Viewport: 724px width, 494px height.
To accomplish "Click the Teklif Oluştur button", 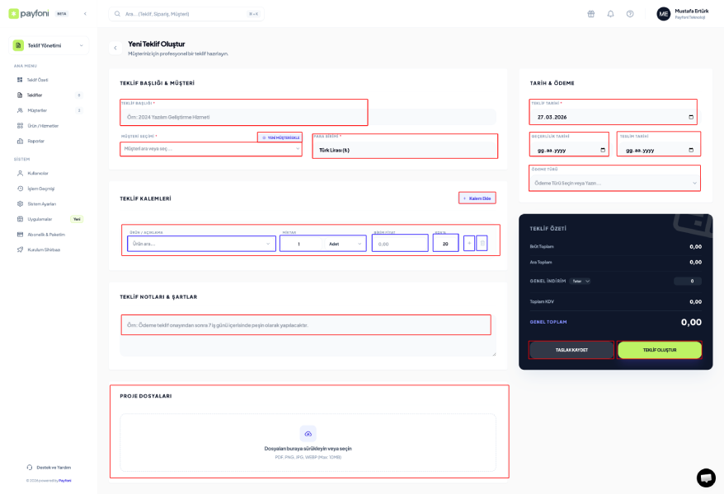I will [660, 350].
